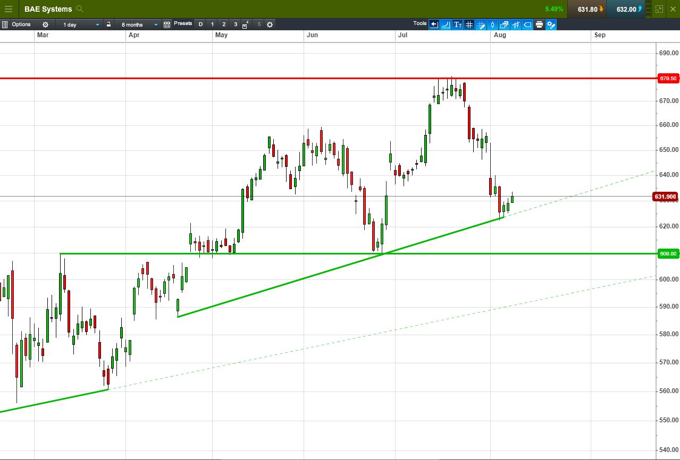Open the drawing tools settings gear-pencil icon
The image size is (680, 460).
point(551,24)
